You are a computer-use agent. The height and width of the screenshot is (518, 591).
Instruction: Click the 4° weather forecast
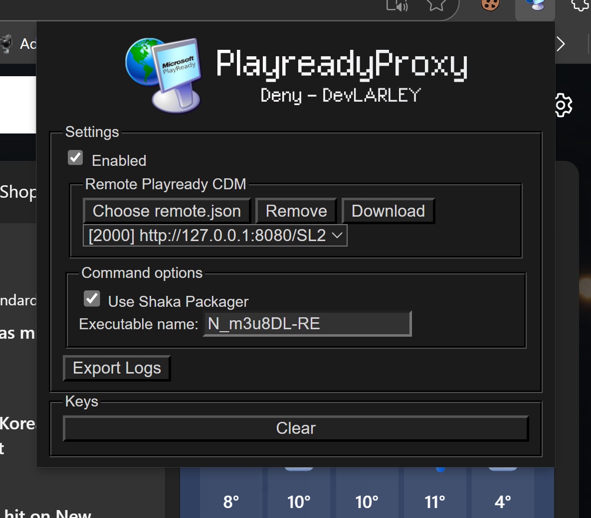[503, 502]
